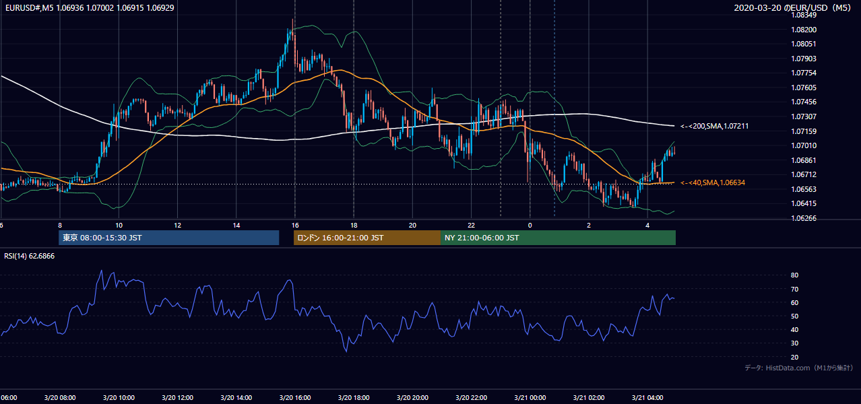Click price axis value 1.06861
Image resolution: width=861 pixels, height=404 pixels.
[805, 160]
